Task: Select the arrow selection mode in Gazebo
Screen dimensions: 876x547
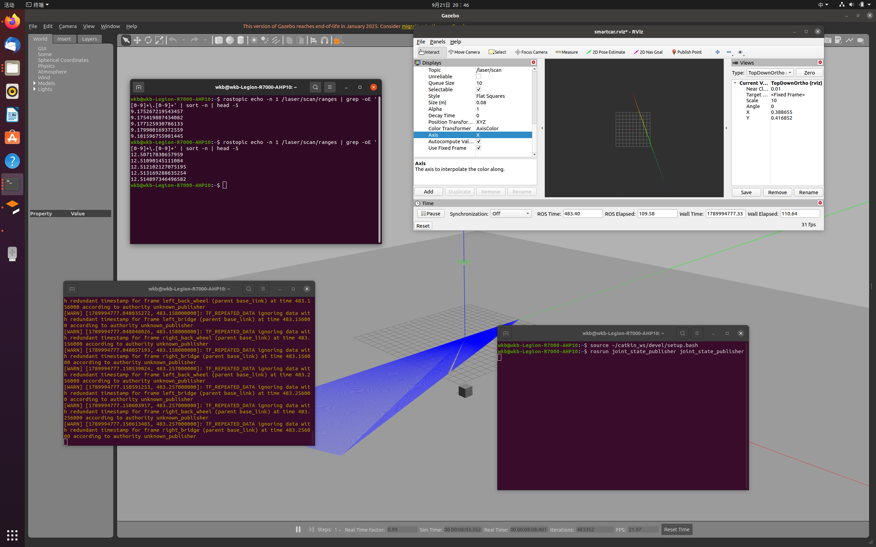Action: [x=126, y=40]
